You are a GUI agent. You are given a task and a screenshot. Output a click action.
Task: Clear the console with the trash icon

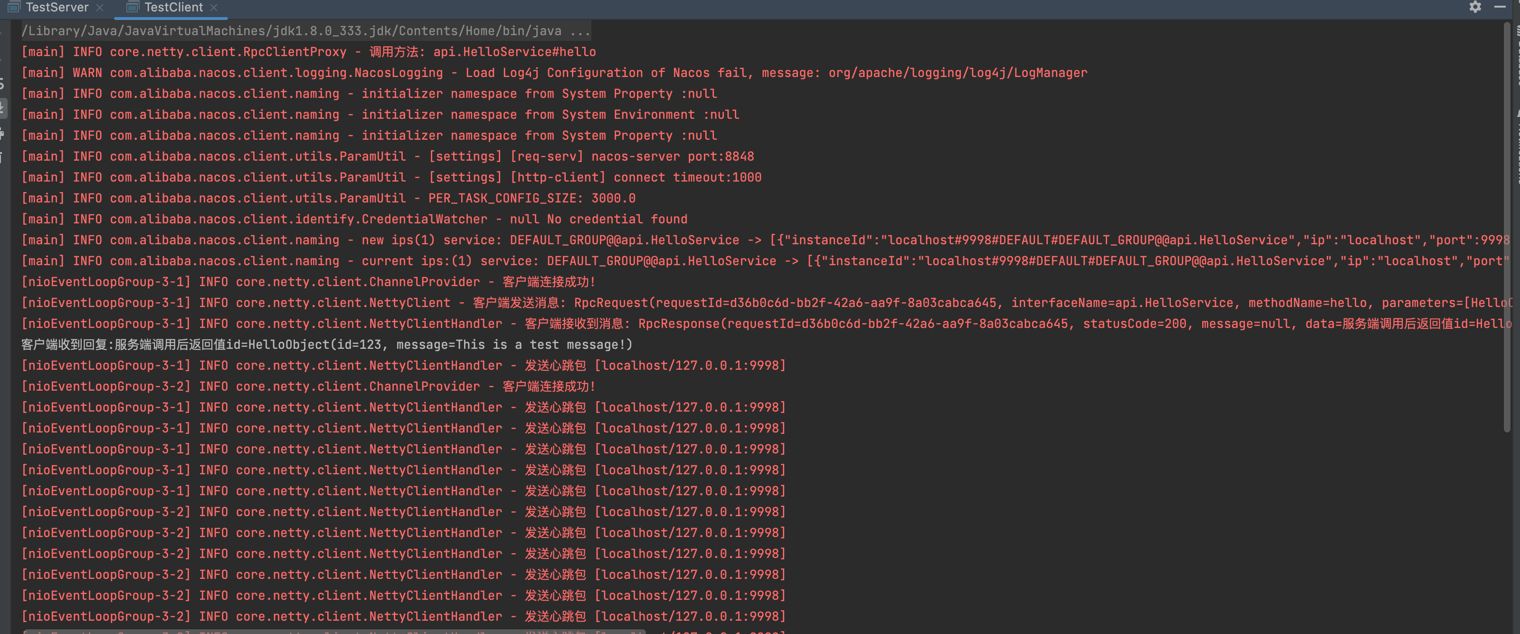tap(2, 158)
